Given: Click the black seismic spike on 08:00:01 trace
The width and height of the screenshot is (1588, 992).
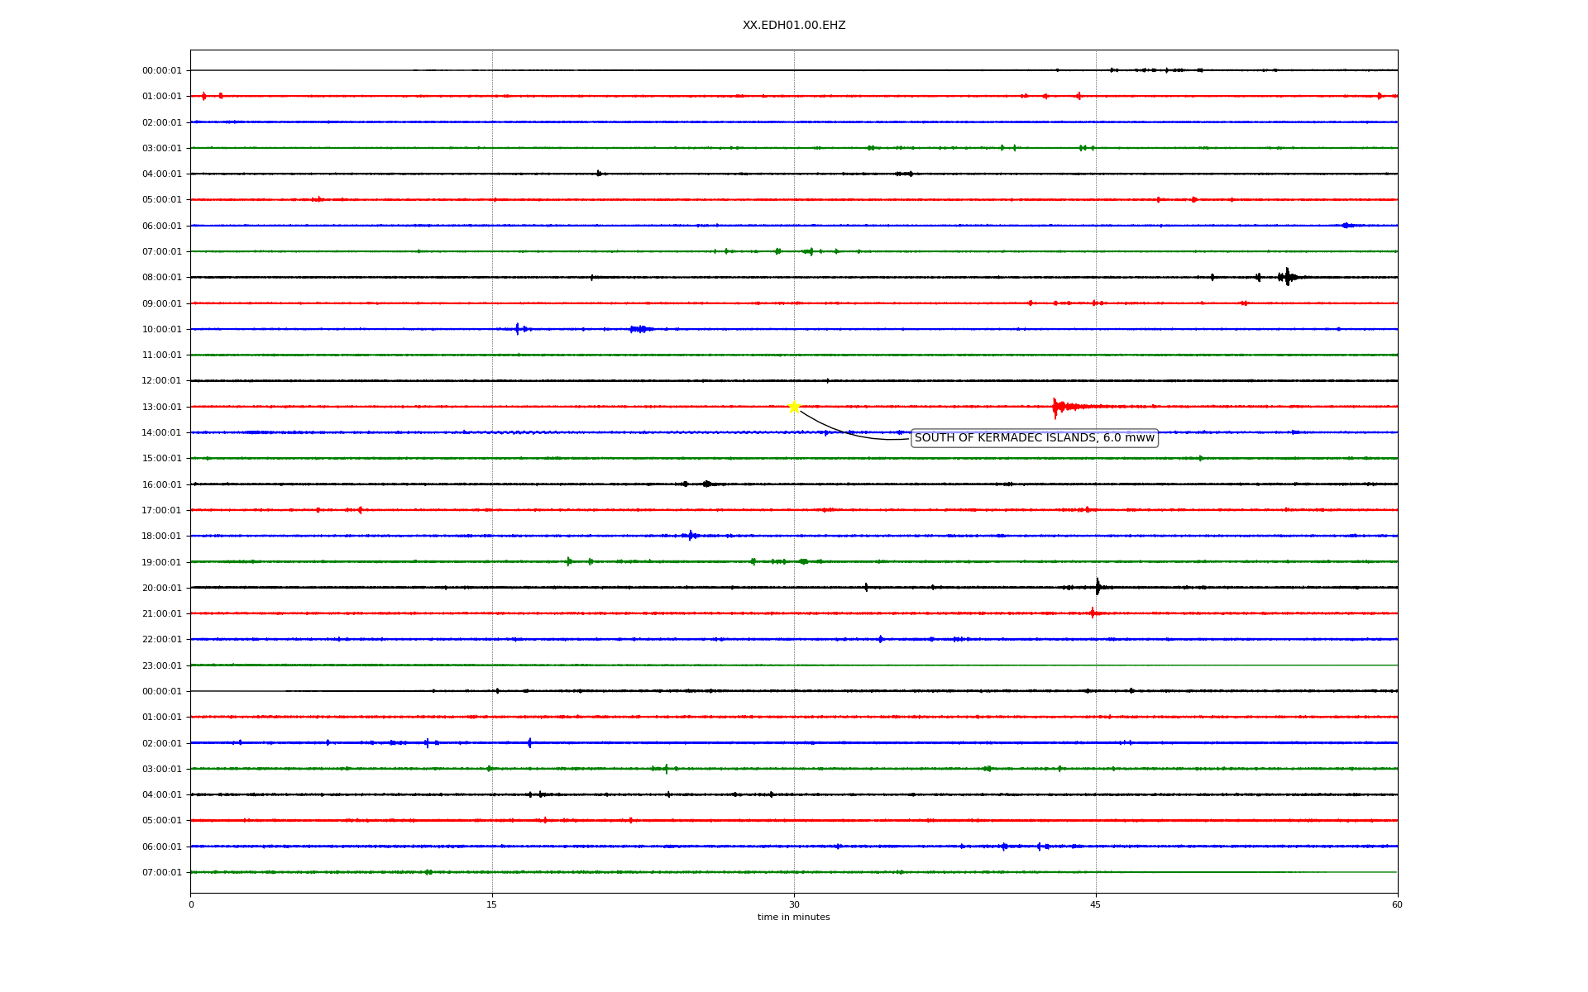Looking at the screenshot, I should [x=1287, y=277].
